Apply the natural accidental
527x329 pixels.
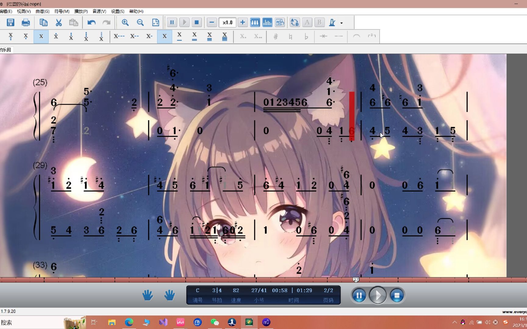click(x=291, y=37)
